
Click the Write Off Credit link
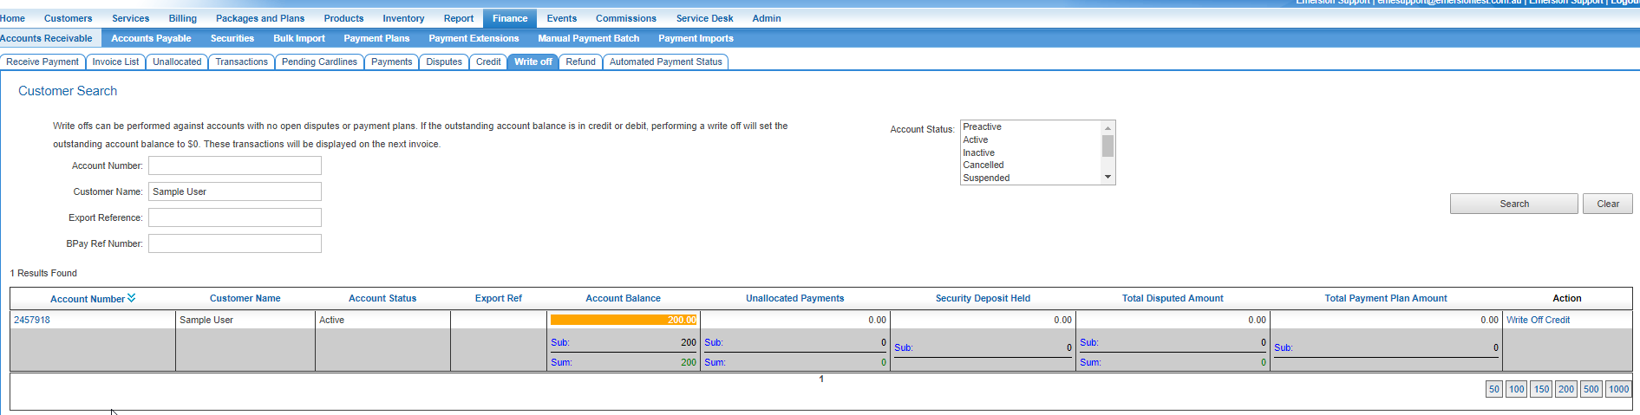pos(1538,320)
